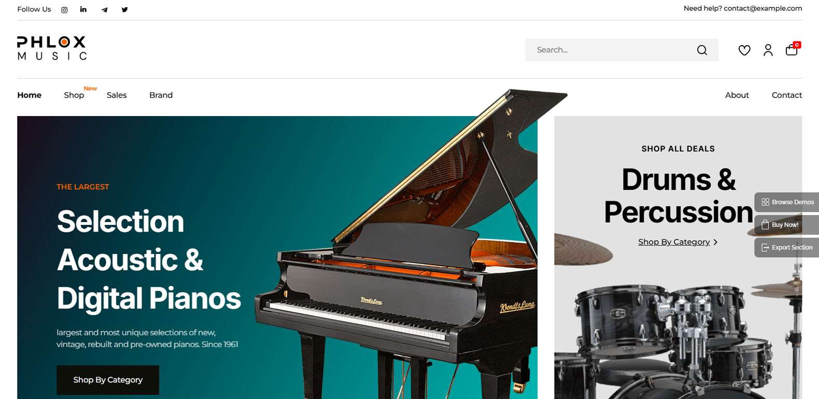The image size is (819, 399).
Task: Open the LinkedIn social icon
Action: click(x=83, y=9)
